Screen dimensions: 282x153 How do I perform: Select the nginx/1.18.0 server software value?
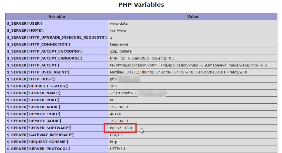121,128
